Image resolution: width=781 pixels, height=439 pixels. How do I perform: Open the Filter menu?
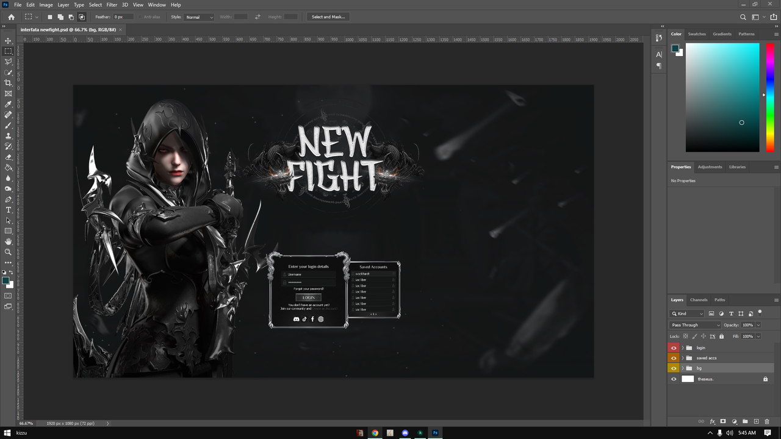[112, 5]
